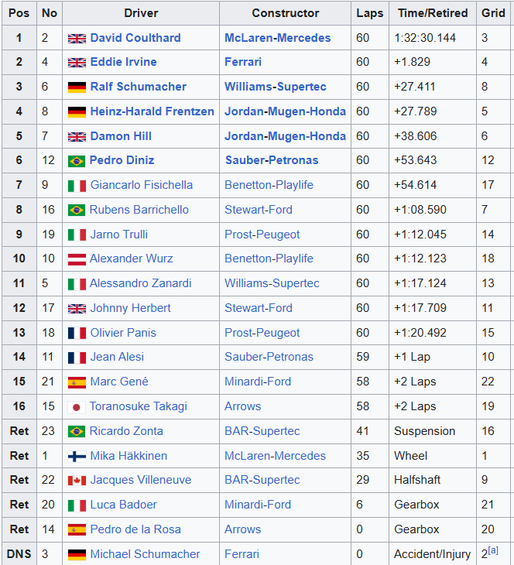The width and height of the screenshot is (514, 565).
Task: Open Minardi-Ford link in Gené's row
Action: (258, 382)
